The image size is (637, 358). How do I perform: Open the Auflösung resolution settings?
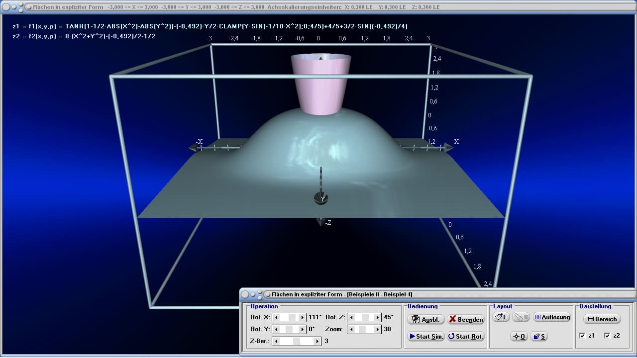(551, 317)
